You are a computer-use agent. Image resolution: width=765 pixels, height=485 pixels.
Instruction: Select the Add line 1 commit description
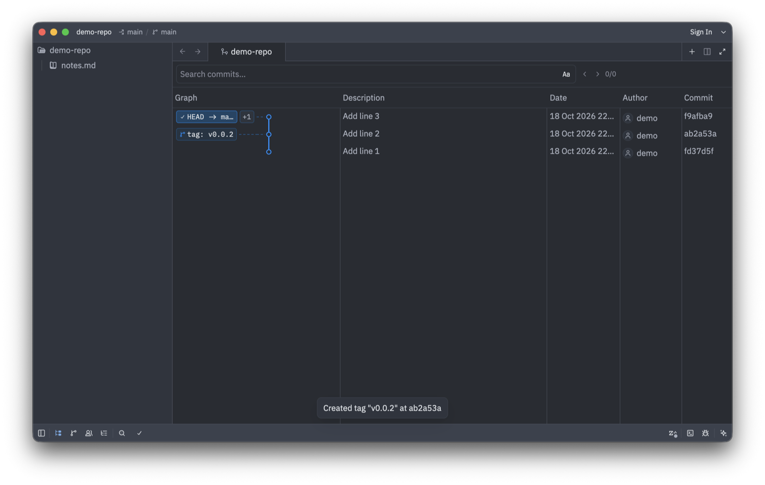pos(361,151)
